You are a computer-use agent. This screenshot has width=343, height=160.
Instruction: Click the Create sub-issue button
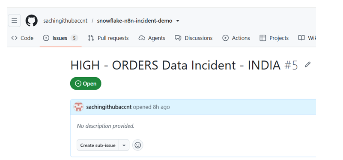[98, 145]
